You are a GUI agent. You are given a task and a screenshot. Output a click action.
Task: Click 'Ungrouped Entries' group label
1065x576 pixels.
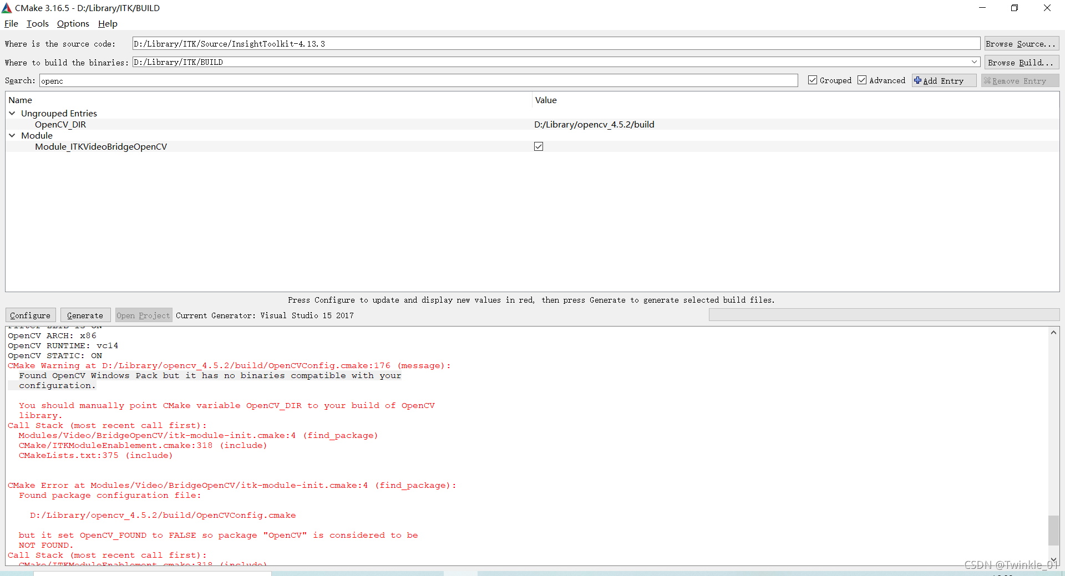59,113
